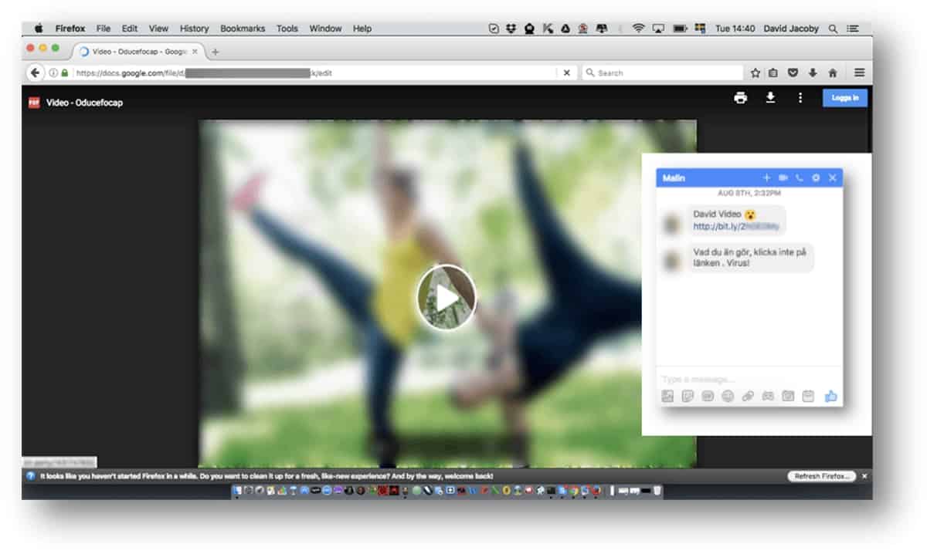Open the AirPlay display menu
Screen dimensions: 927x554
[x=659, y=29]
